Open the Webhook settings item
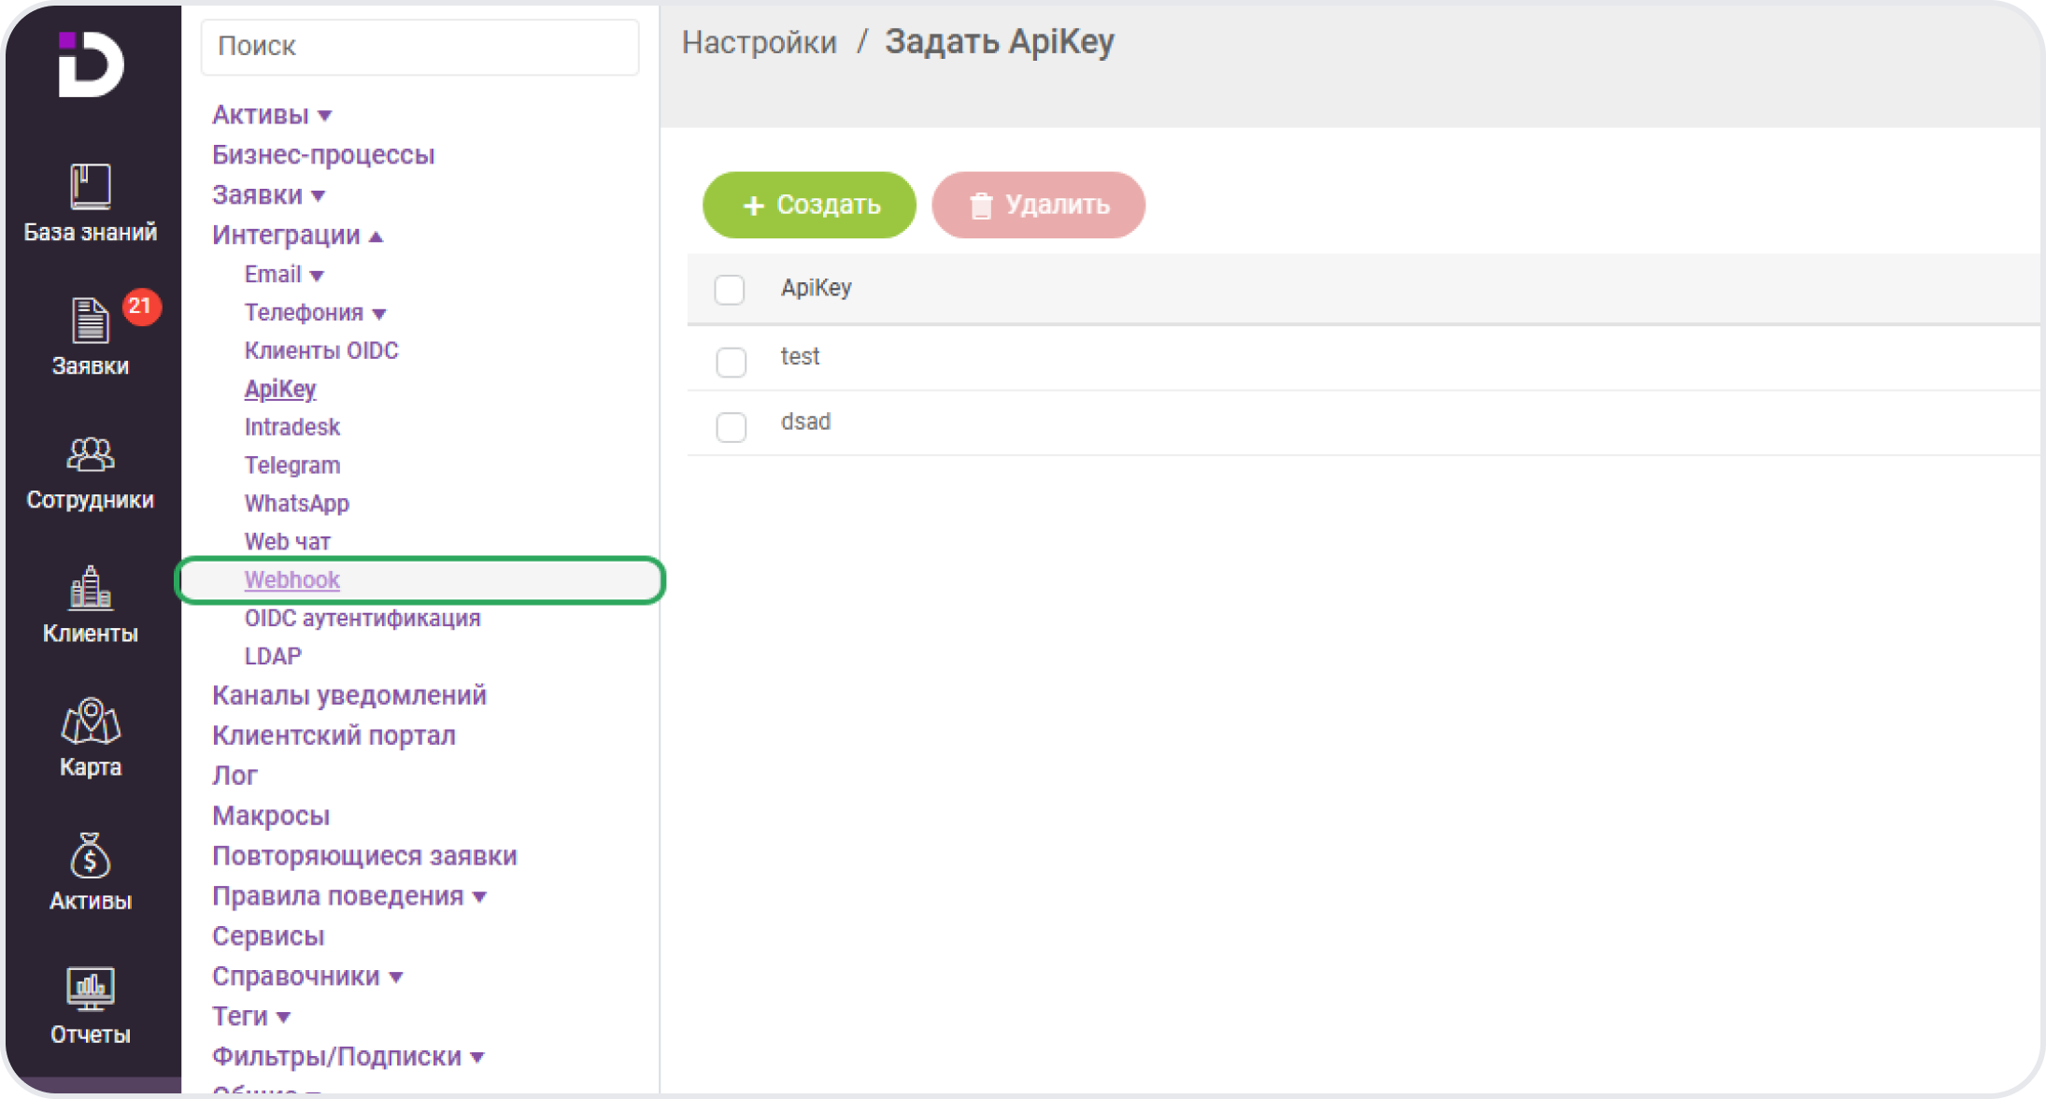 click(291, 580)
